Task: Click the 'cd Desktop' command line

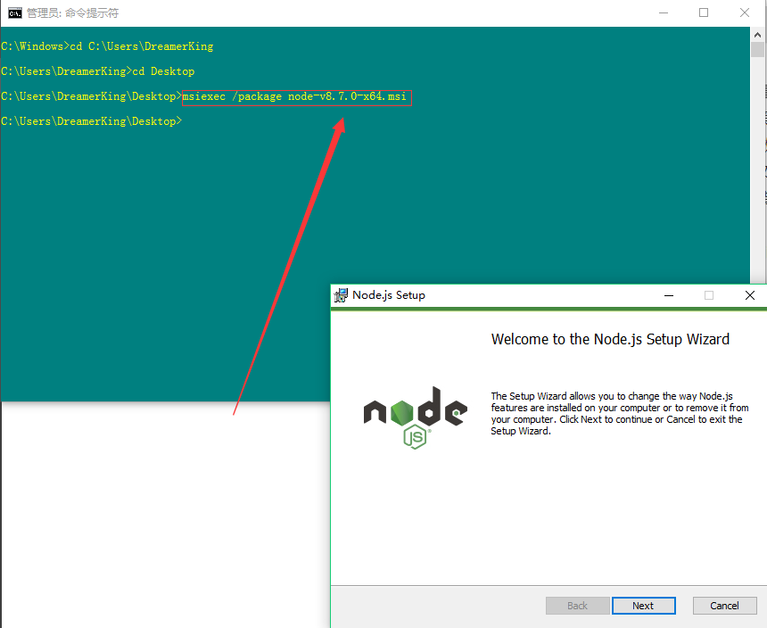Action: [x=98, y=71]
